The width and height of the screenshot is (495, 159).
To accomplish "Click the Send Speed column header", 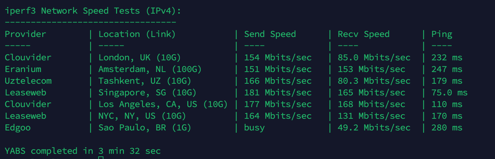I will pyautogui.click(x=270, y=34).
